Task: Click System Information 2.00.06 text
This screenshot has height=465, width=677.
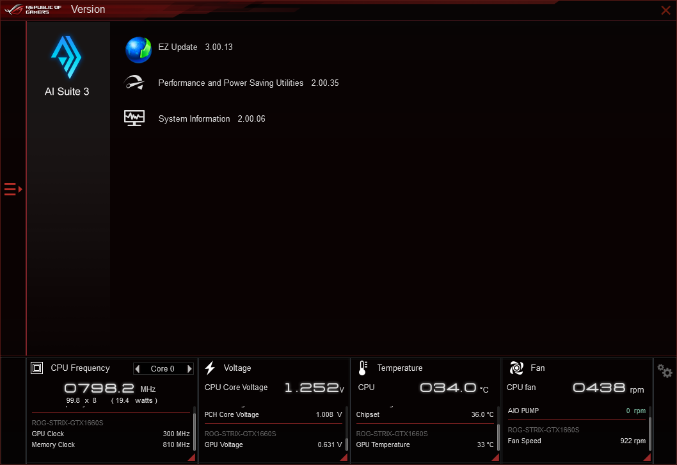Action: (x=212, y=119)
